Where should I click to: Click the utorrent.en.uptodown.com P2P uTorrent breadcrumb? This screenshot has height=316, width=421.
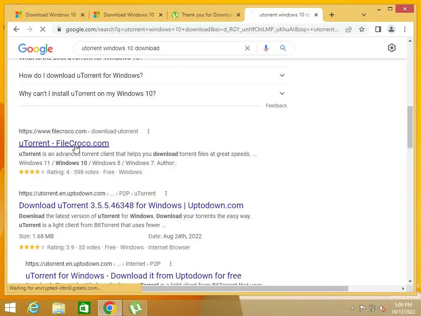[87, 193]
